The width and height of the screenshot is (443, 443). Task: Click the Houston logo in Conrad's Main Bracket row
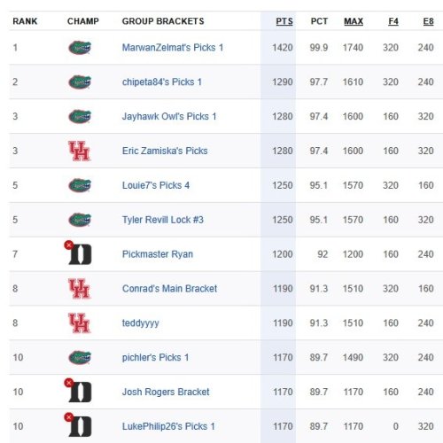coord(79,289)
